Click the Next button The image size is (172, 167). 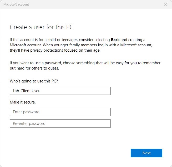146,153
